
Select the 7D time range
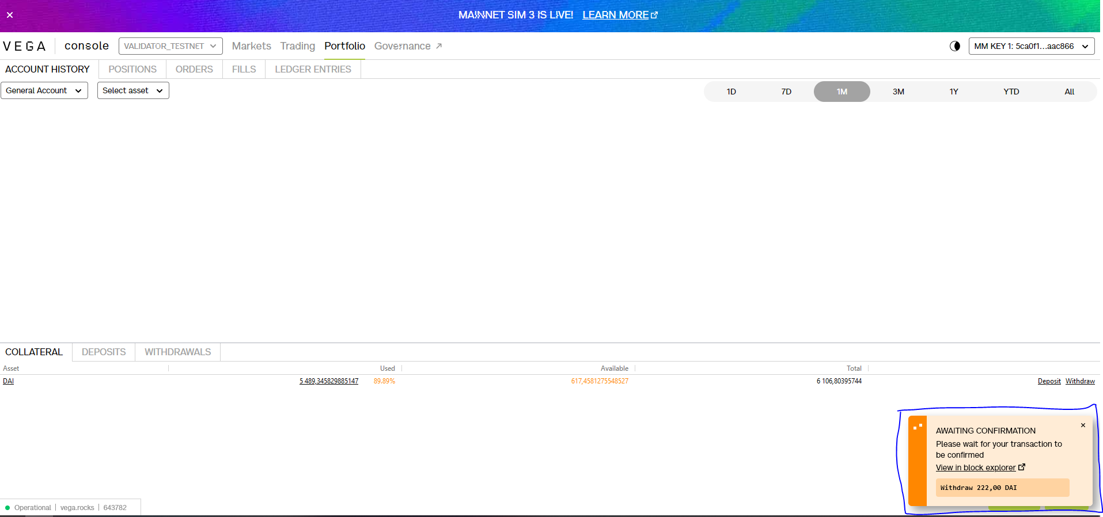(786, 92)
